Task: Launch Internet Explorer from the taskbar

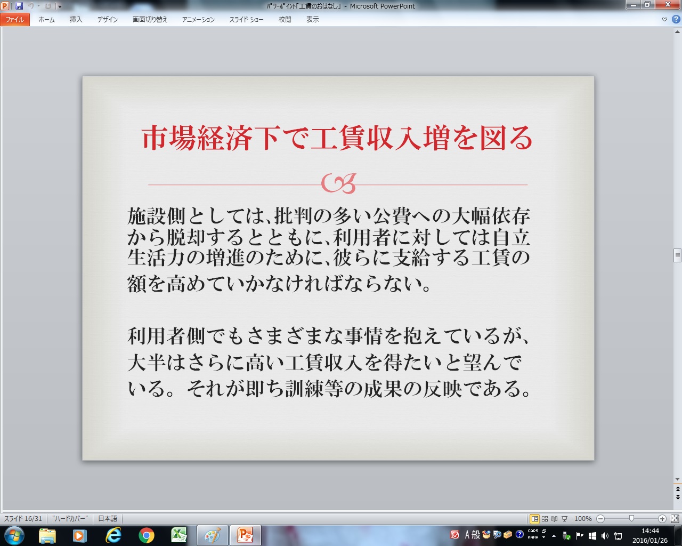Action: click(x=113, y=535)
